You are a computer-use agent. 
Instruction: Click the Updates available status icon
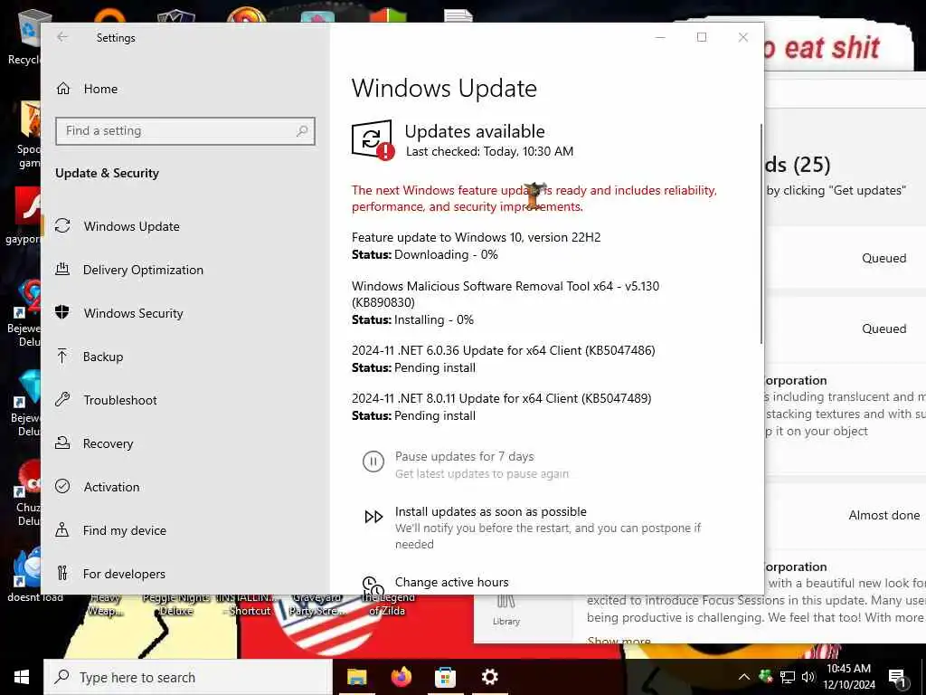point(372,139)
